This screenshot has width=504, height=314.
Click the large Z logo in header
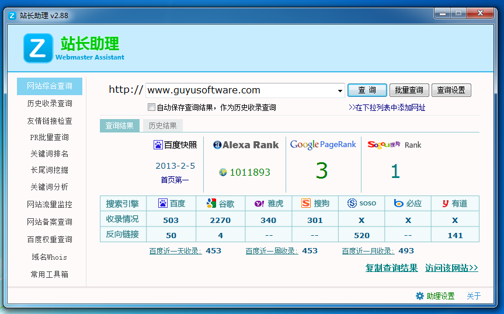pos(38,48)
